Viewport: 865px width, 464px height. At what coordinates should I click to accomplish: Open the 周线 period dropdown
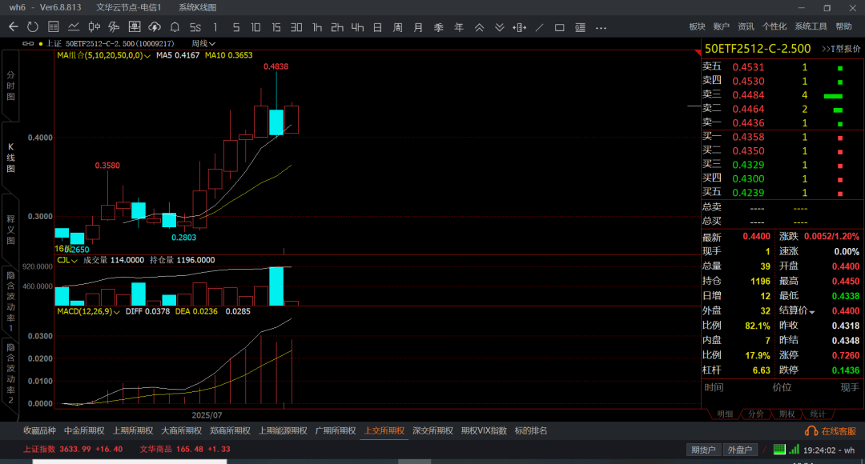(203, 43)
